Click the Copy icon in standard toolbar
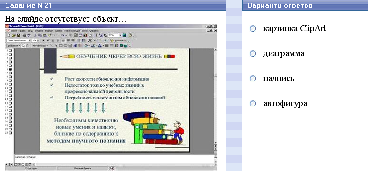The width and height of the screenshot is (368, 171). [x=40, y=35]
